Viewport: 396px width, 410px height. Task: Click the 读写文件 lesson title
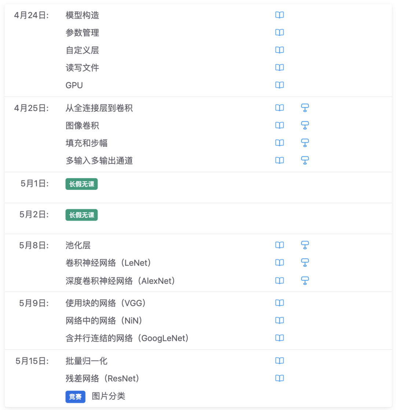point(82,68)
